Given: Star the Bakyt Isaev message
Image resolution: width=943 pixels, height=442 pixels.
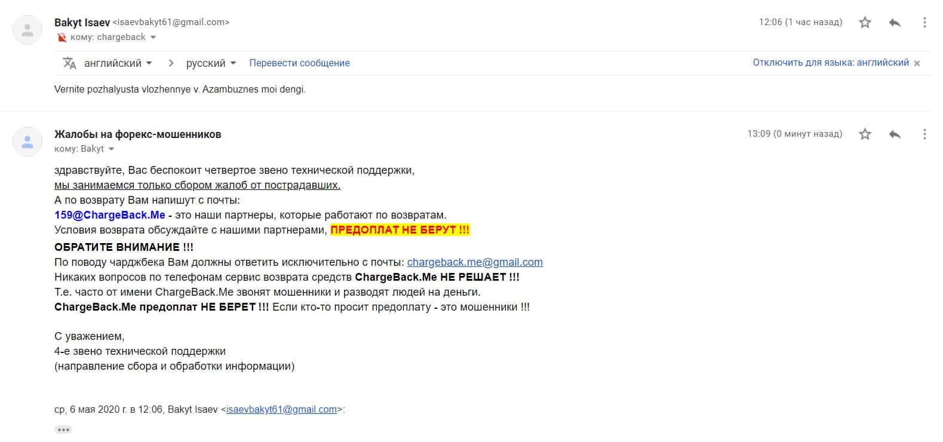Looking at the screenshot, I should (x=865, y=23).
